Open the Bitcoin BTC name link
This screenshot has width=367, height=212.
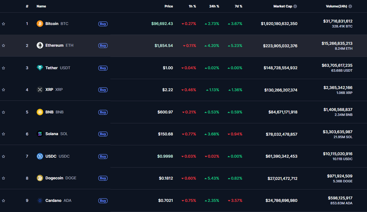click(x=57, y=24)
